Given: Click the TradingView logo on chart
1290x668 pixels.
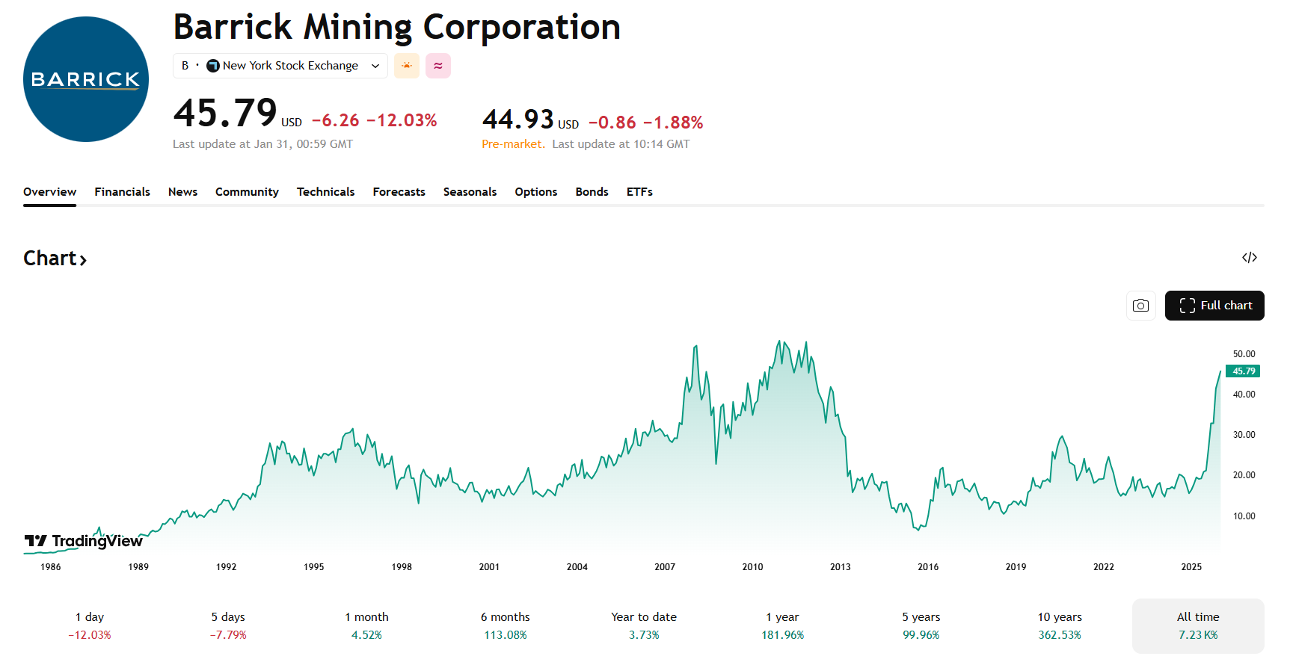Looking at the screenshot, I should (83, 541).
